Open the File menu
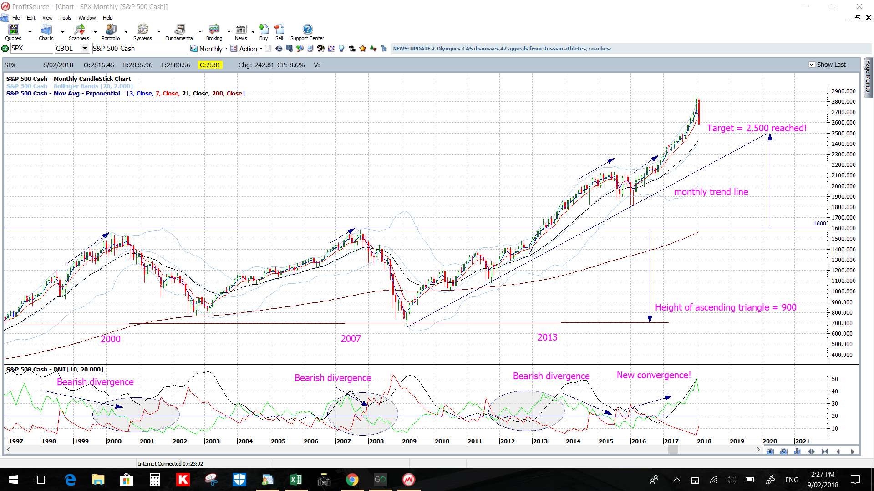Image resolution: width=874 pixels, height=491 pixels. (16, 18)
